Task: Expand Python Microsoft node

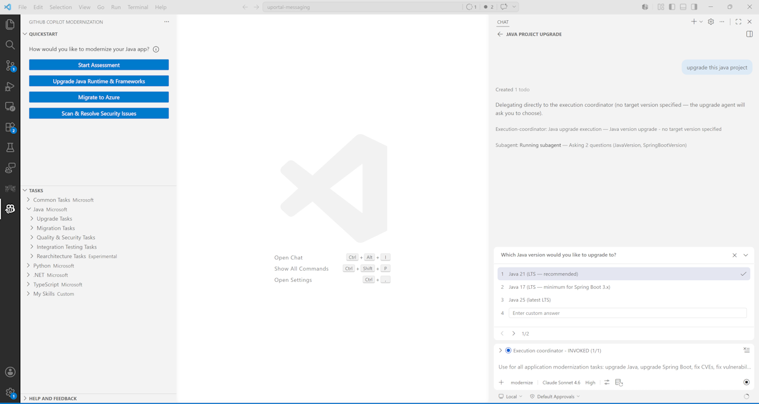Action: pos(28,266)
